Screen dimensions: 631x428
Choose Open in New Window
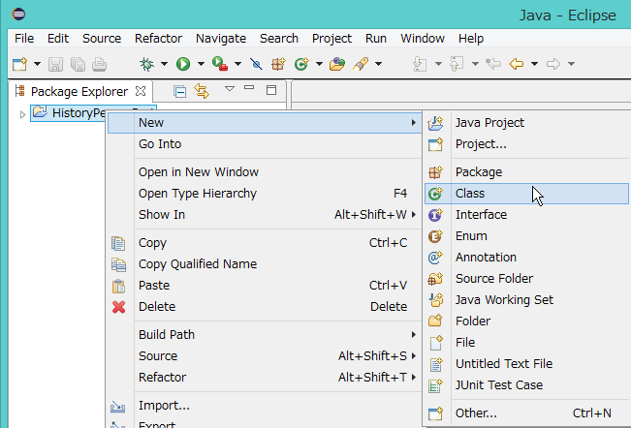[264, 172]
